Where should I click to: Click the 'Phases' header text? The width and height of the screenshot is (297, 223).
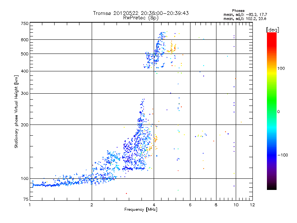pyautogui.click(x=238, y=11)
